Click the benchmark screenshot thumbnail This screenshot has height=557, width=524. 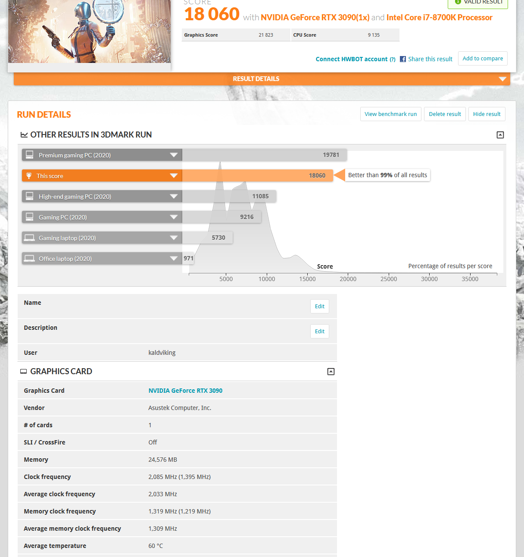(89, 31)
